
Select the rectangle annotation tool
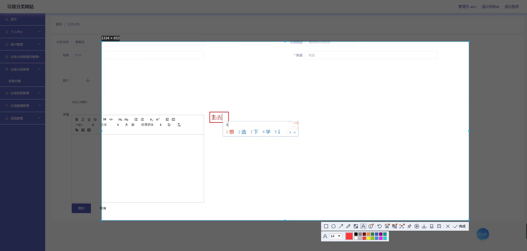point(326,226)
